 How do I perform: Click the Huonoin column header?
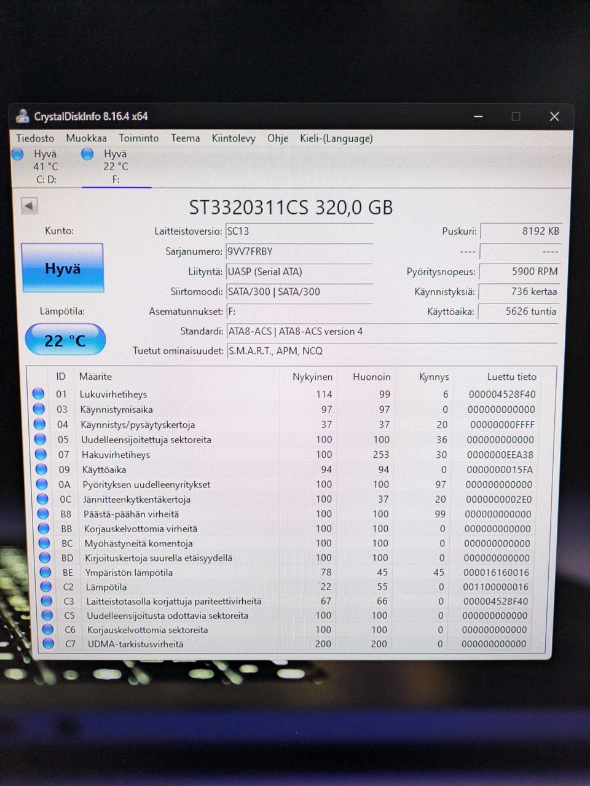click(371, 377)
